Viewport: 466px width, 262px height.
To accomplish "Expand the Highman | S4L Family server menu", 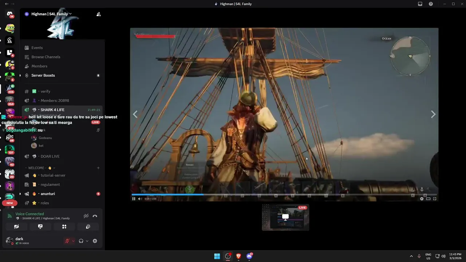I will pos(51,14).
